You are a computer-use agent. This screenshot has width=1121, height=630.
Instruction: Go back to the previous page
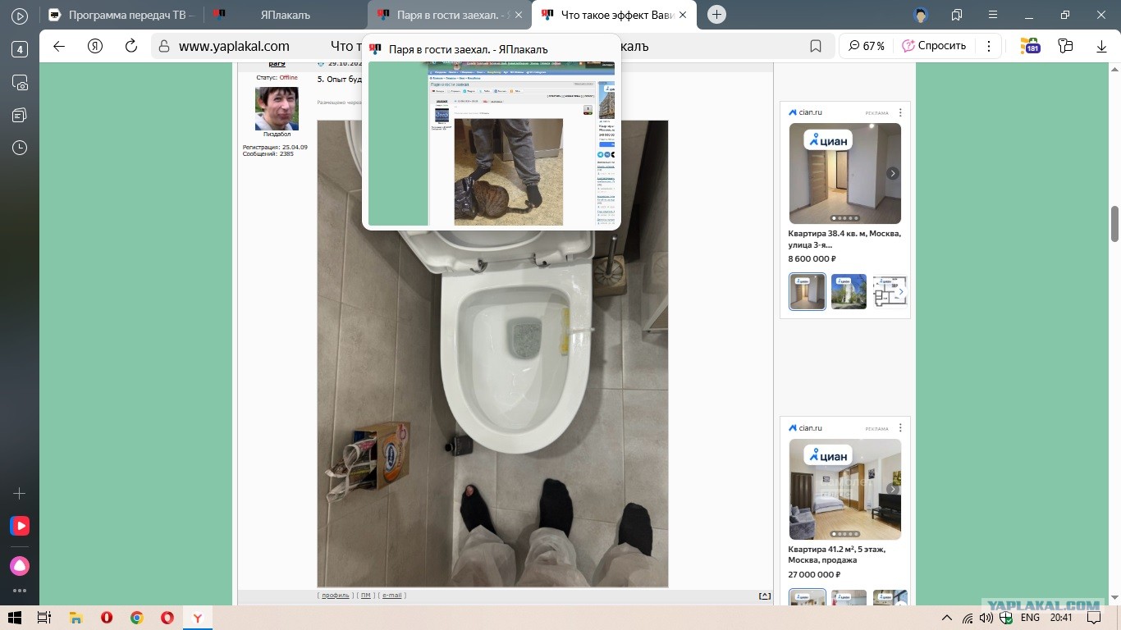[x=59, y=46]
